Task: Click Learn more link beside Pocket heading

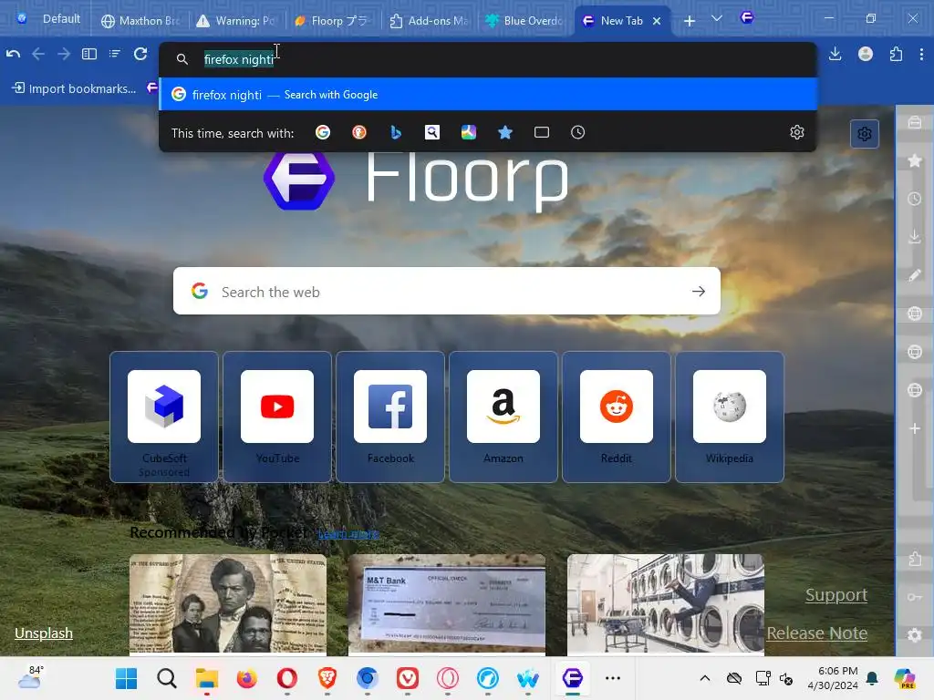Action: coord(348,534)
